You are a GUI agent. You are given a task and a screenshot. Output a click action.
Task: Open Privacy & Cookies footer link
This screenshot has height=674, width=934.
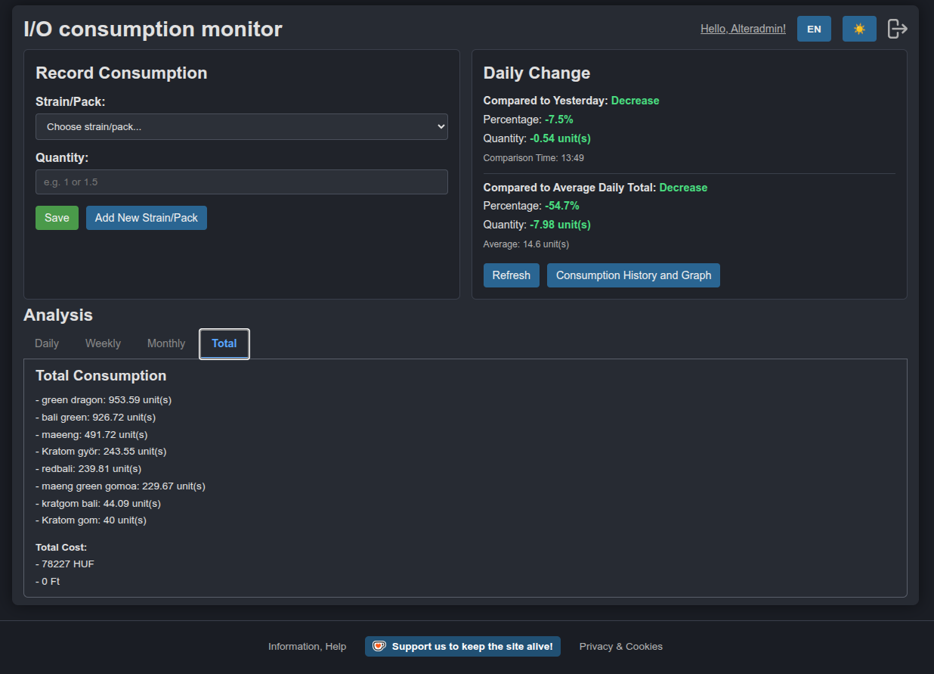621,646
